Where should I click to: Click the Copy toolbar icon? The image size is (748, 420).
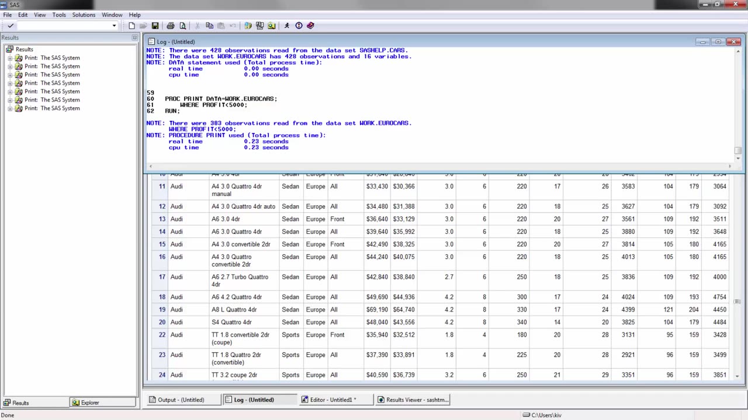209,26
